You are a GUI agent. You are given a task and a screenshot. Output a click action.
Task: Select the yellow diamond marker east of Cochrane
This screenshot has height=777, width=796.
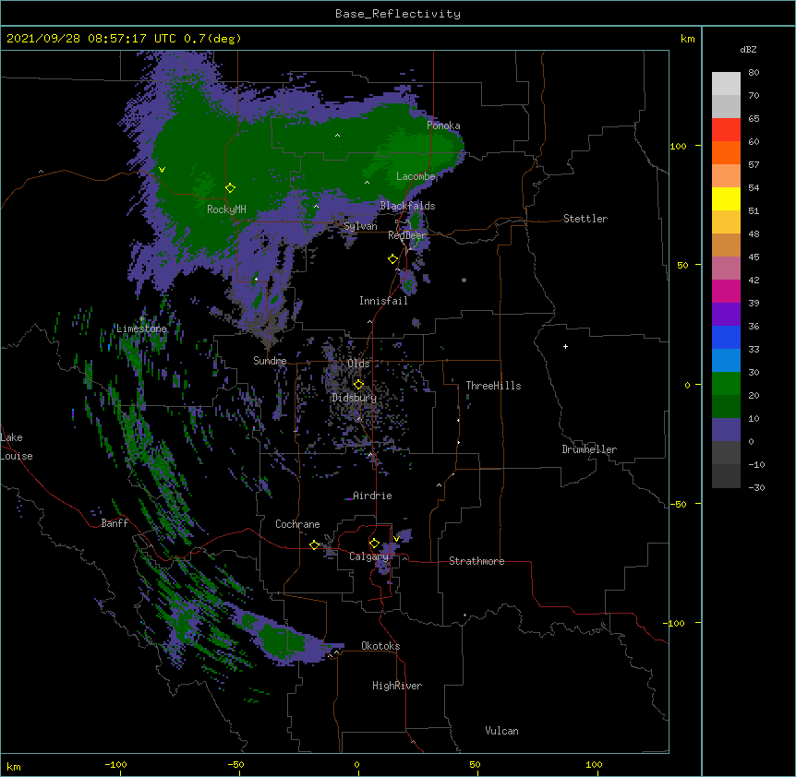point(314,544)
